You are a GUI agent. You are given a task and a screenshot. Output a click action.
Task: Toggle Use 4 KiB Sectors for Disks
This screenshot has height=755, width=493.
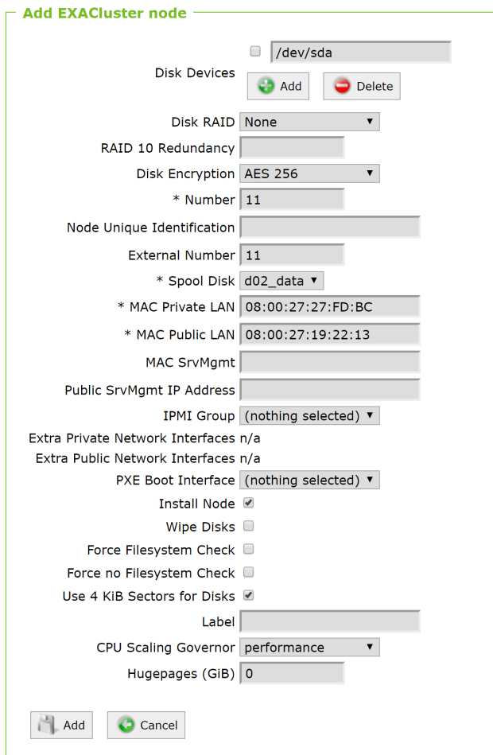pos(248,595)
